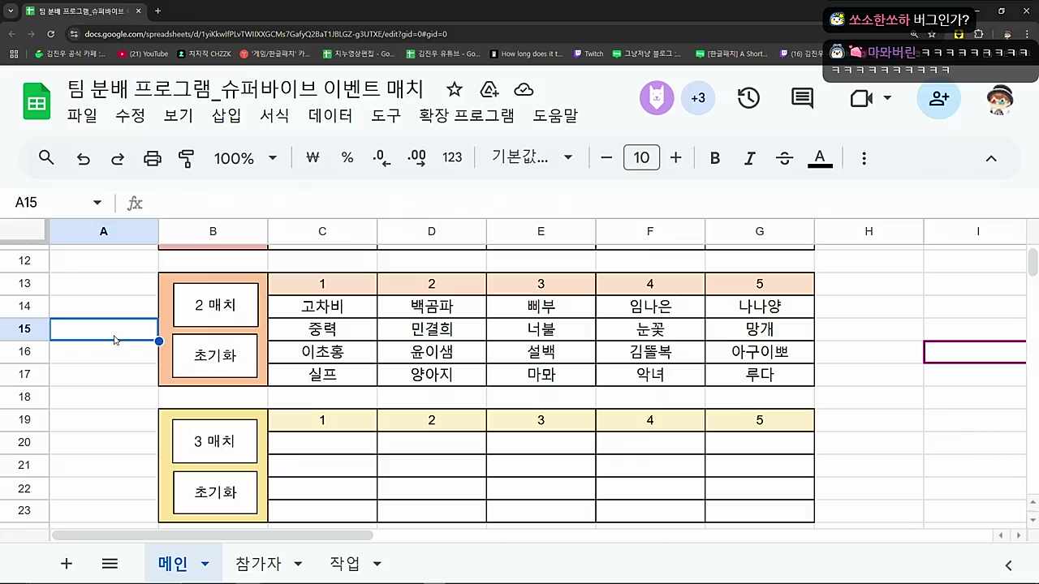Open the font 기본값 dropdown

click(532, 157)
